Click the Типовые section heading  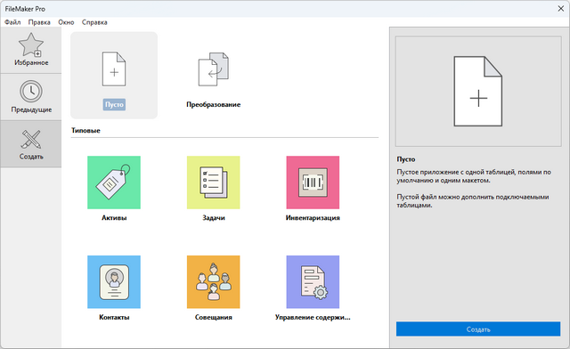(85, 131)
